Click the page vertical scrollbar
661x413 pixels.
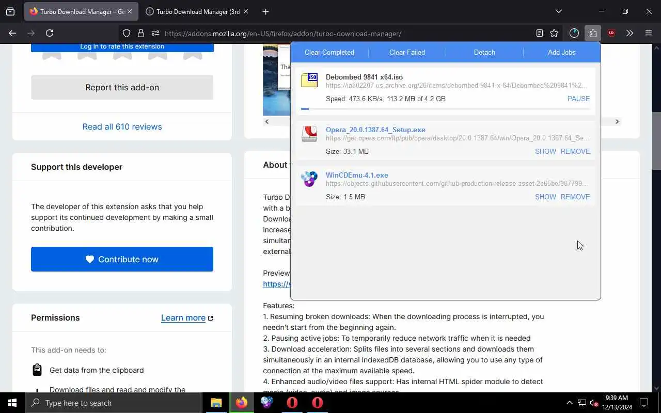click(656, 140)
